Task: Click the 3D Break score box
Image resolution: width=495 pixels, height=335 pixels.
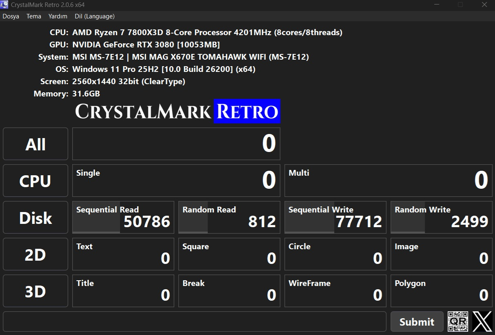Action: pos(229,291)
